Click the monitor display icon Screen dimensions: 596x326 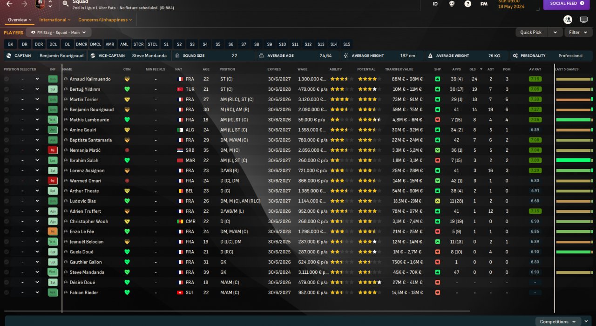tap(583, 20)
